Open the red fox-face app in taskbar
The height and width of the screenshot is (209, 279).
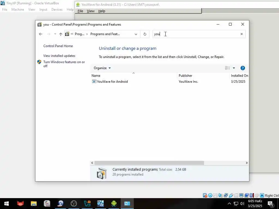pos(20,204)
